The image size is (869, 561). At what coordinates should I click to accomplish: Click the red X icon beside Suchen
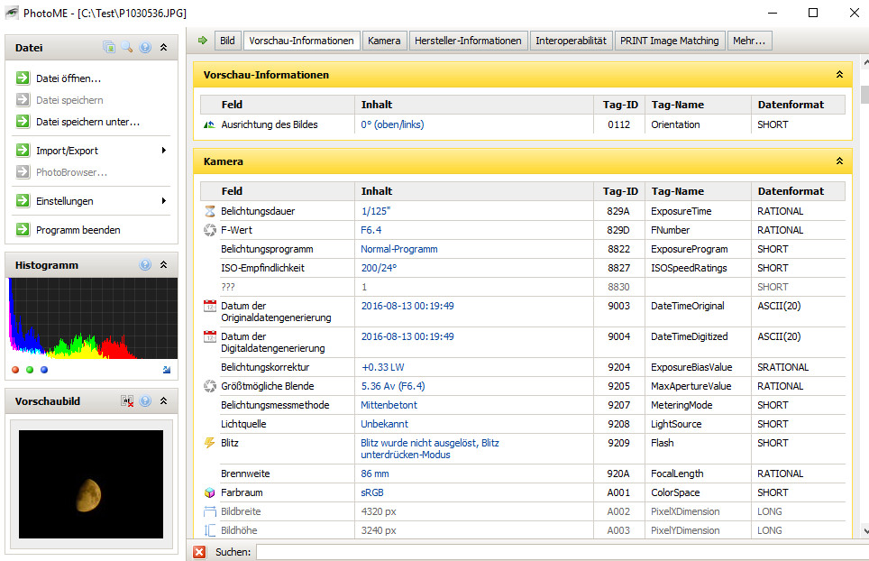point(199,552)
